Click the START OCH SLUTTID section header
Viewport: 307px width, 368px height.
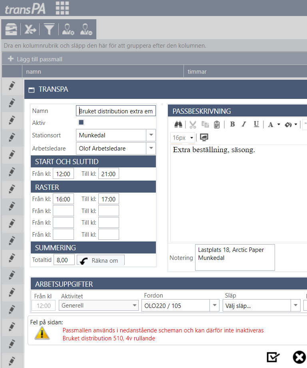click(x=93, y=161)
